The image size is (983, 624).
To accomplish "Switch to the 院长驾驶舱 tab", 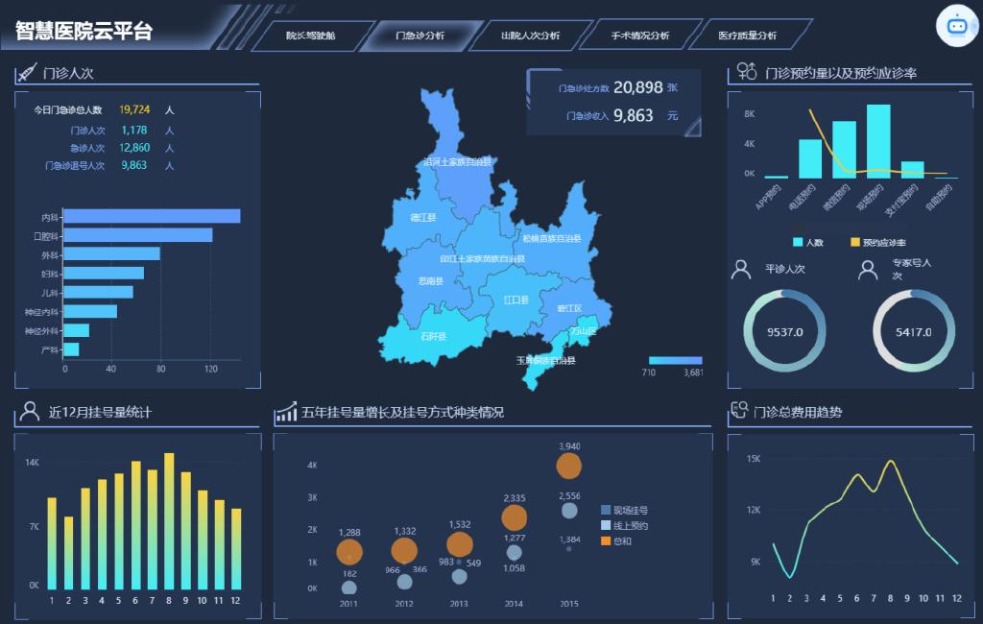I will [x=311, y=36].
